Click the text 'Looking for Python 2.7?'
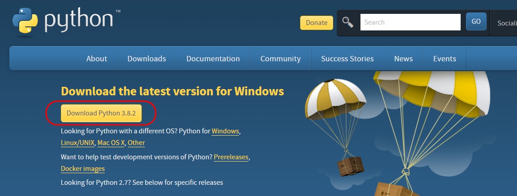517x196 pixels. pyautogui.click(x=97, y=183)
